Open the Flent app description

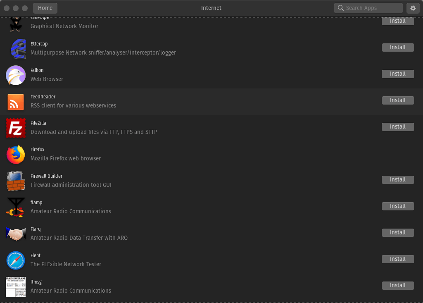(66, 264)
